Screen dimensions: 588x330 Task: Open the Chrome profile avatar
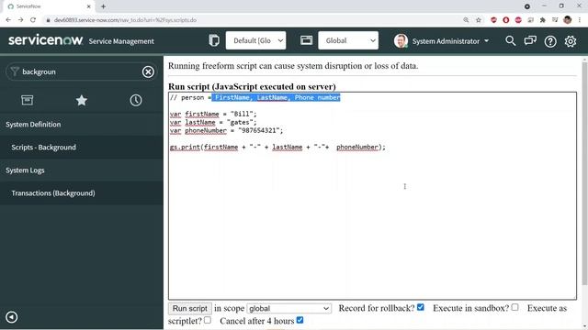point(568,20)
